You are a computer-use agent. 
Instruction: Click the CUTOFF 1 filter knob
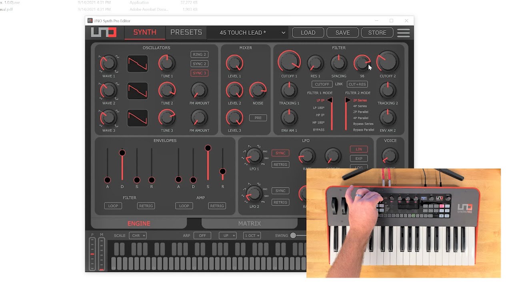pyautogui.click(x=289, y=62)
